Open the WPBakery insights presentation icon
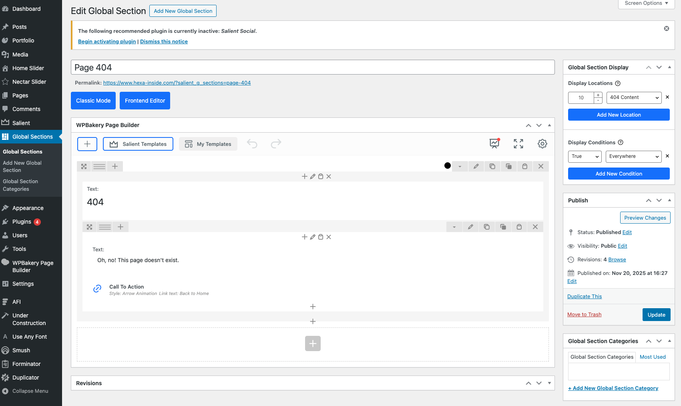Viewport: 681px width, 406px height. [495, 143]
